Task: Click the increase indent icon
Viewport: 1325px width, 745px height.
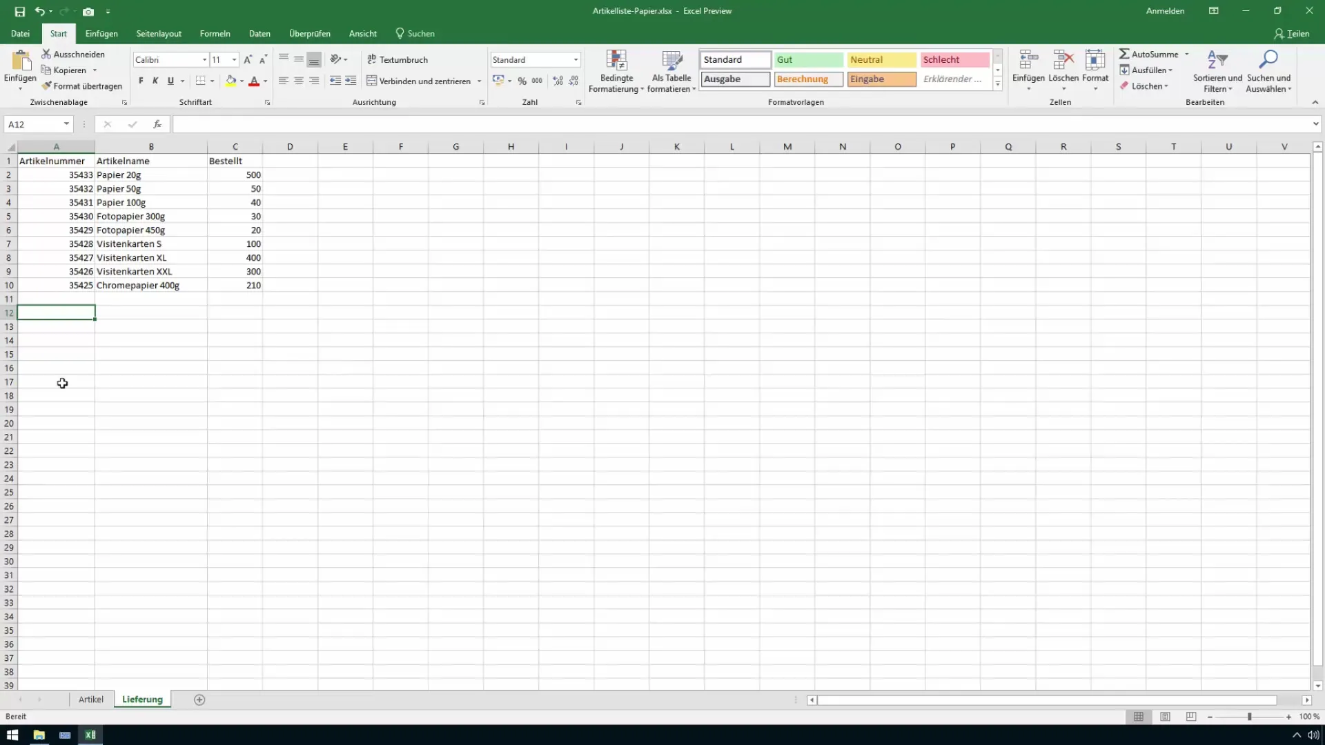Action: point(351,81)
